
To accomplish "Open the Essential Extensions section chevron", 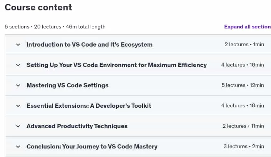I will (18, 106).
